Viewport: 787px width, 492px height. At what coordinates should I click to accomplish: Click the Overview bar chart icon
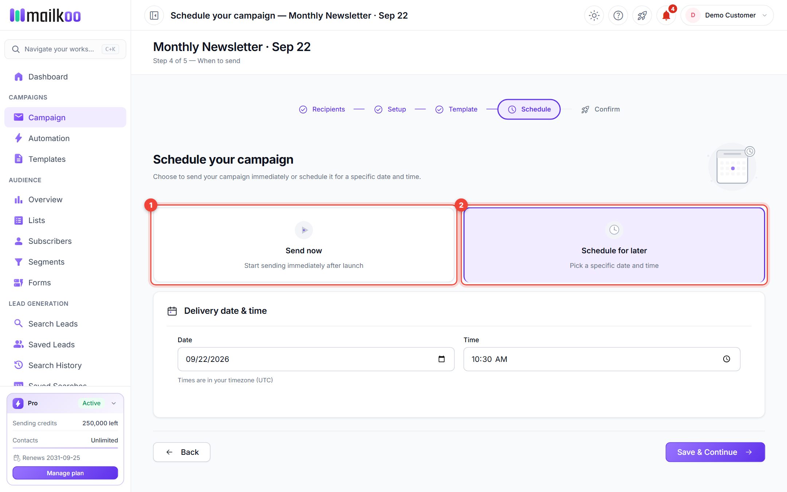18,199
